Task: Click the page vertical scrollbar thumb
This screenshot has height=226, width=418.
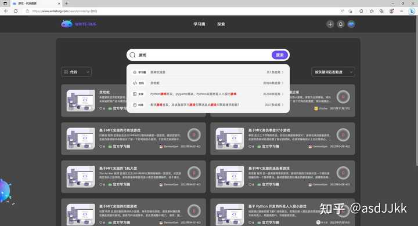Action: click(x=416, y=92)
